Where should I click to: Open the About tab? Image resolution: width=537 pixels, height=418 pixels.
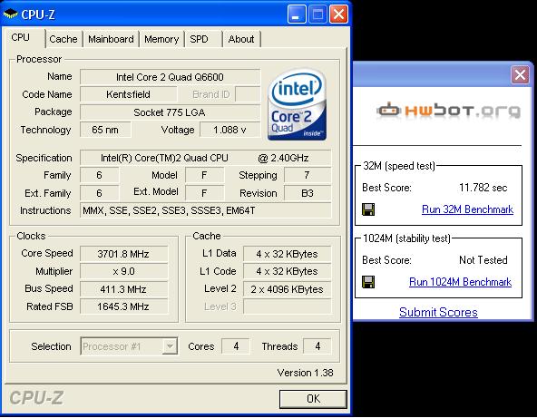241,39
